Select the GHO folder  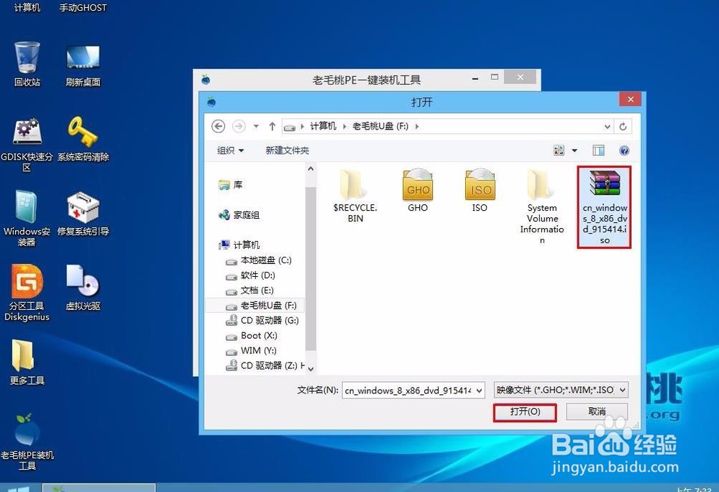418,191
